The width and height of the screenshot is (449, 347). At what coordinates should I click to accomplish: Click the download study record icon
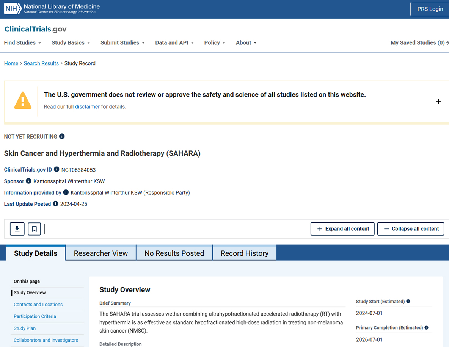pos(17,229)
